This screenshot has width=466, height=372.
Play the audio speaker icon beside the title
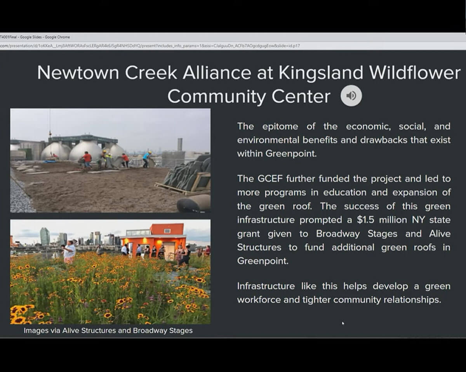click(351, 96)
